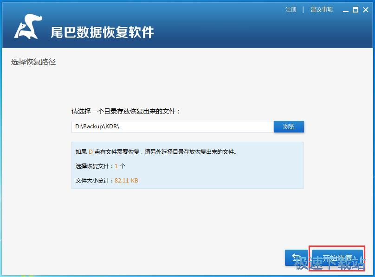Click the 浏览 browse button
Viewport: 375px width, 277px height.
pyautogui.click(x=289, y=126)
